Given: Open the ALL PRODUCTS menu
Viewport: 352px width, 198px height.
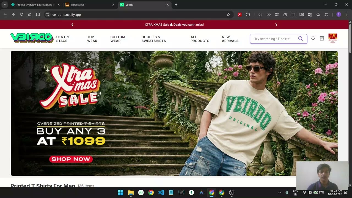Looking at the screenshot, I should tap(200, 39).
